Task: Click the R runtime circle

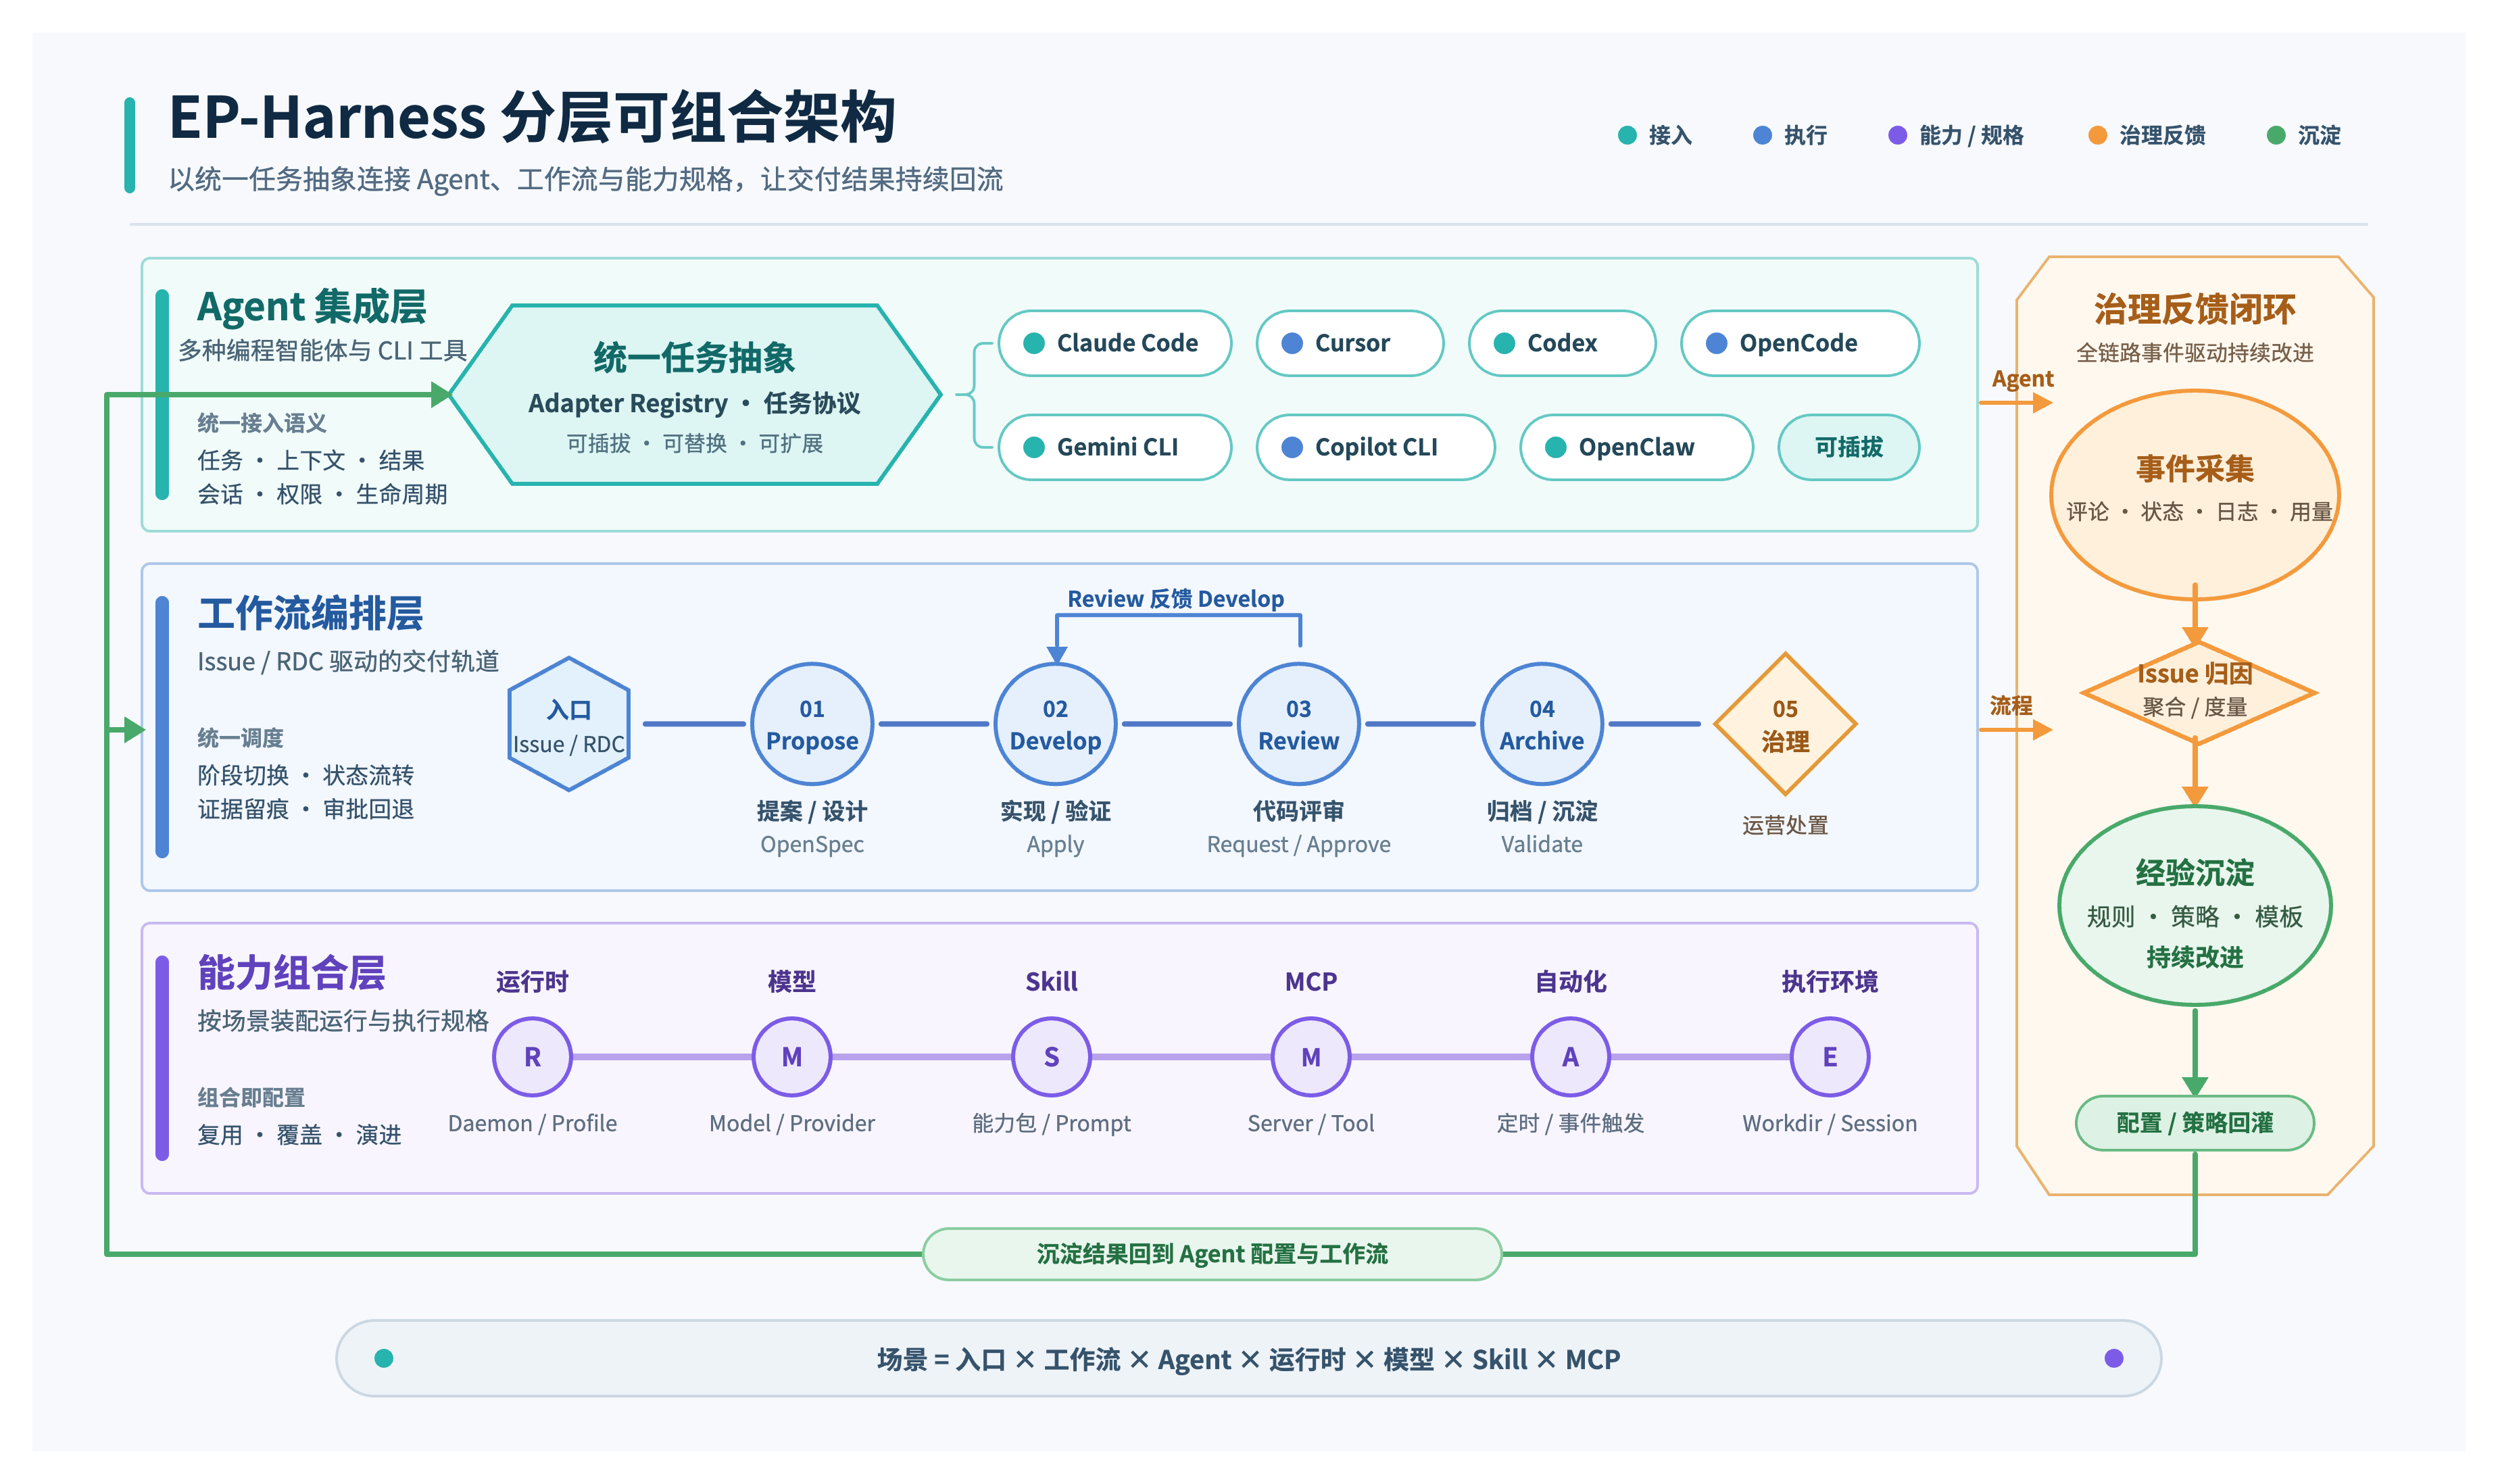Action: click(532, 1056)
